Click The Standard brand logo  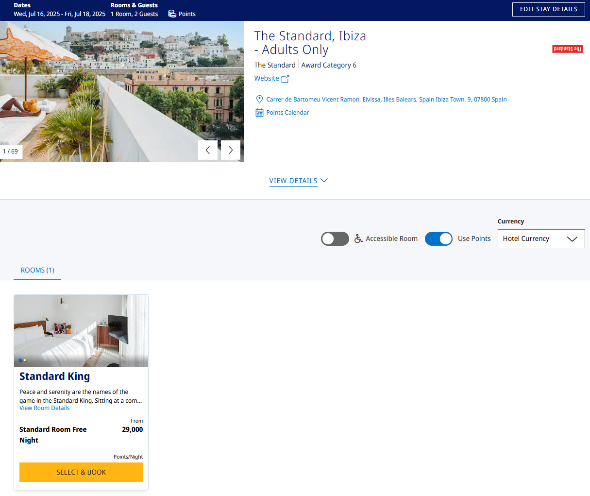click(568, 49)
